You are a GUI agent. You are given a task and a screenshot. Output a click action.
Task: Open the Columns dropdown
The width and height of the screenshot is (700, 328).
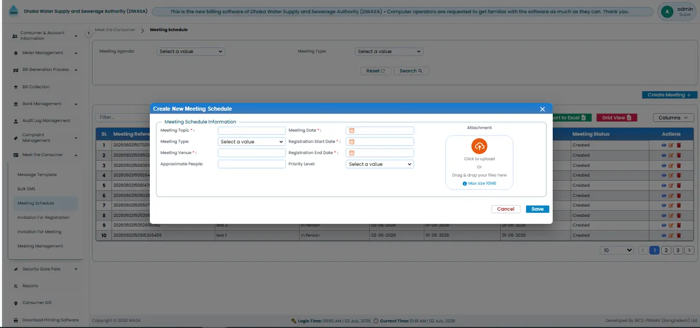(673, 117)
